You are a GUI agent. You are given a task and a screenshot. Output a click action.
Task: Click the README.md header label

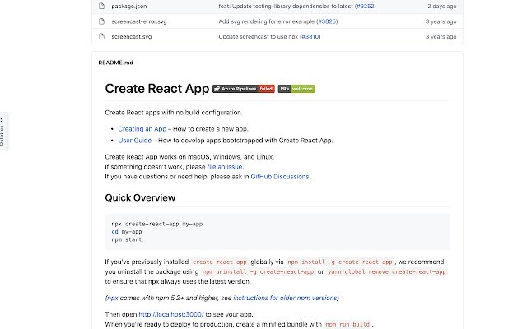115,63
